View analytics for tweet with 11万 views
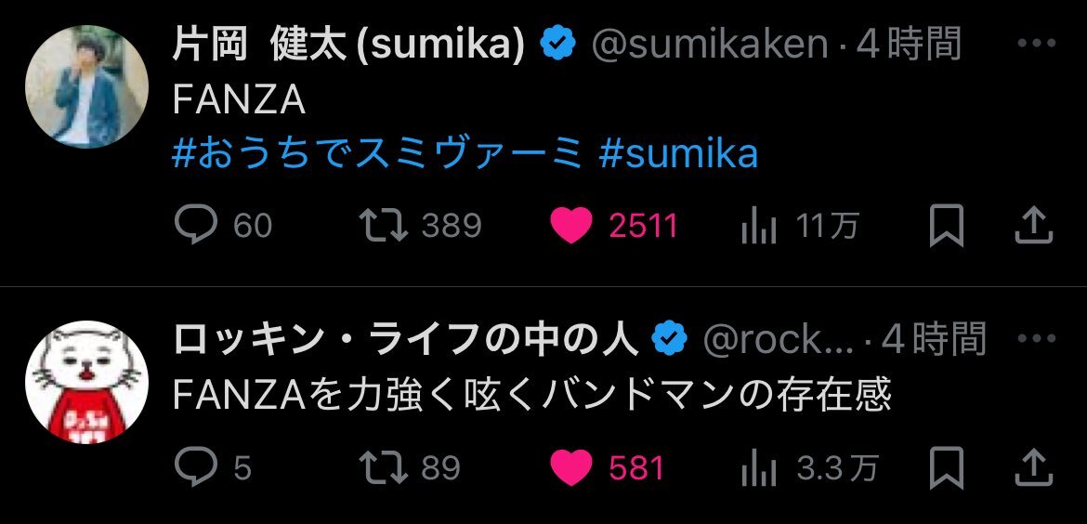The width and height of the screenshot is (1087, 524). [758, 226]
